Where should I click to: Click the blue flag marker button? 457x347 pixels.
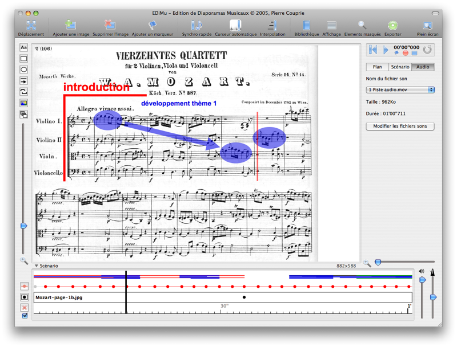396,53
